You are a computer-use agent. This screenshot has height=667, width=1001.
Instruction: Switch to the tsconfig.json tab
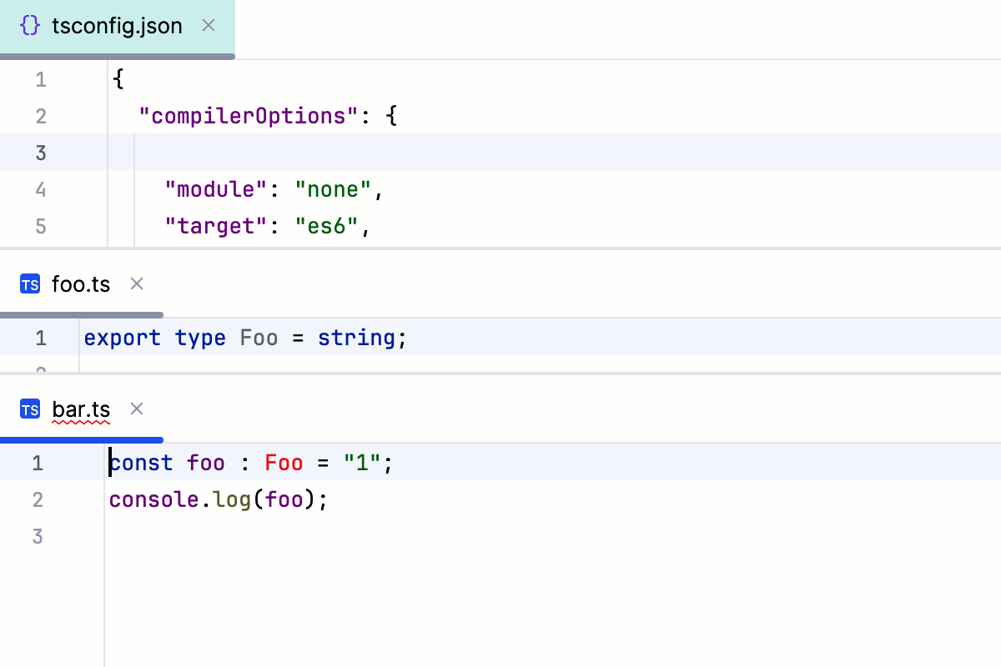pyautogui.click(x=117, y=26)
